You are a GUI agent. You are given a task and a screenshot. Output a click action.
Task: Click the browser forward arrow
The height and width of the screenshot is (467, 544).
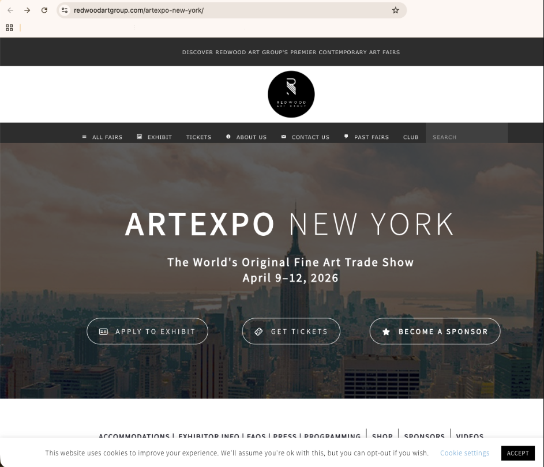(27, 10)
